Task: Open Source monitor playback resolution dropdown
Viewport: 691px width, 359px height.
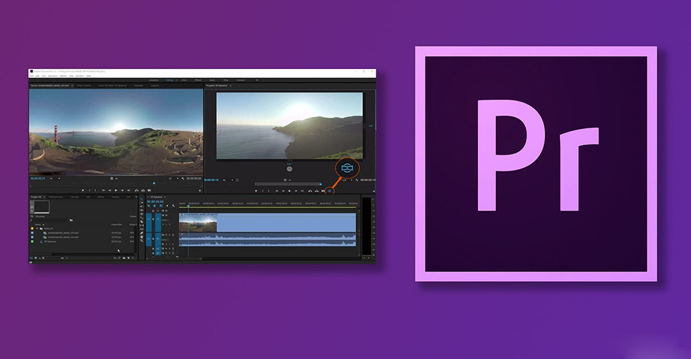Action: coord(173,178)
